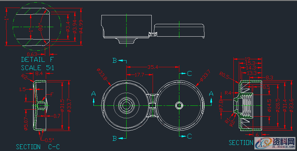Pick the 15.3 horizontal dimension
The width and height of the screenshot is (297, 151).
(x=250, y=63)
